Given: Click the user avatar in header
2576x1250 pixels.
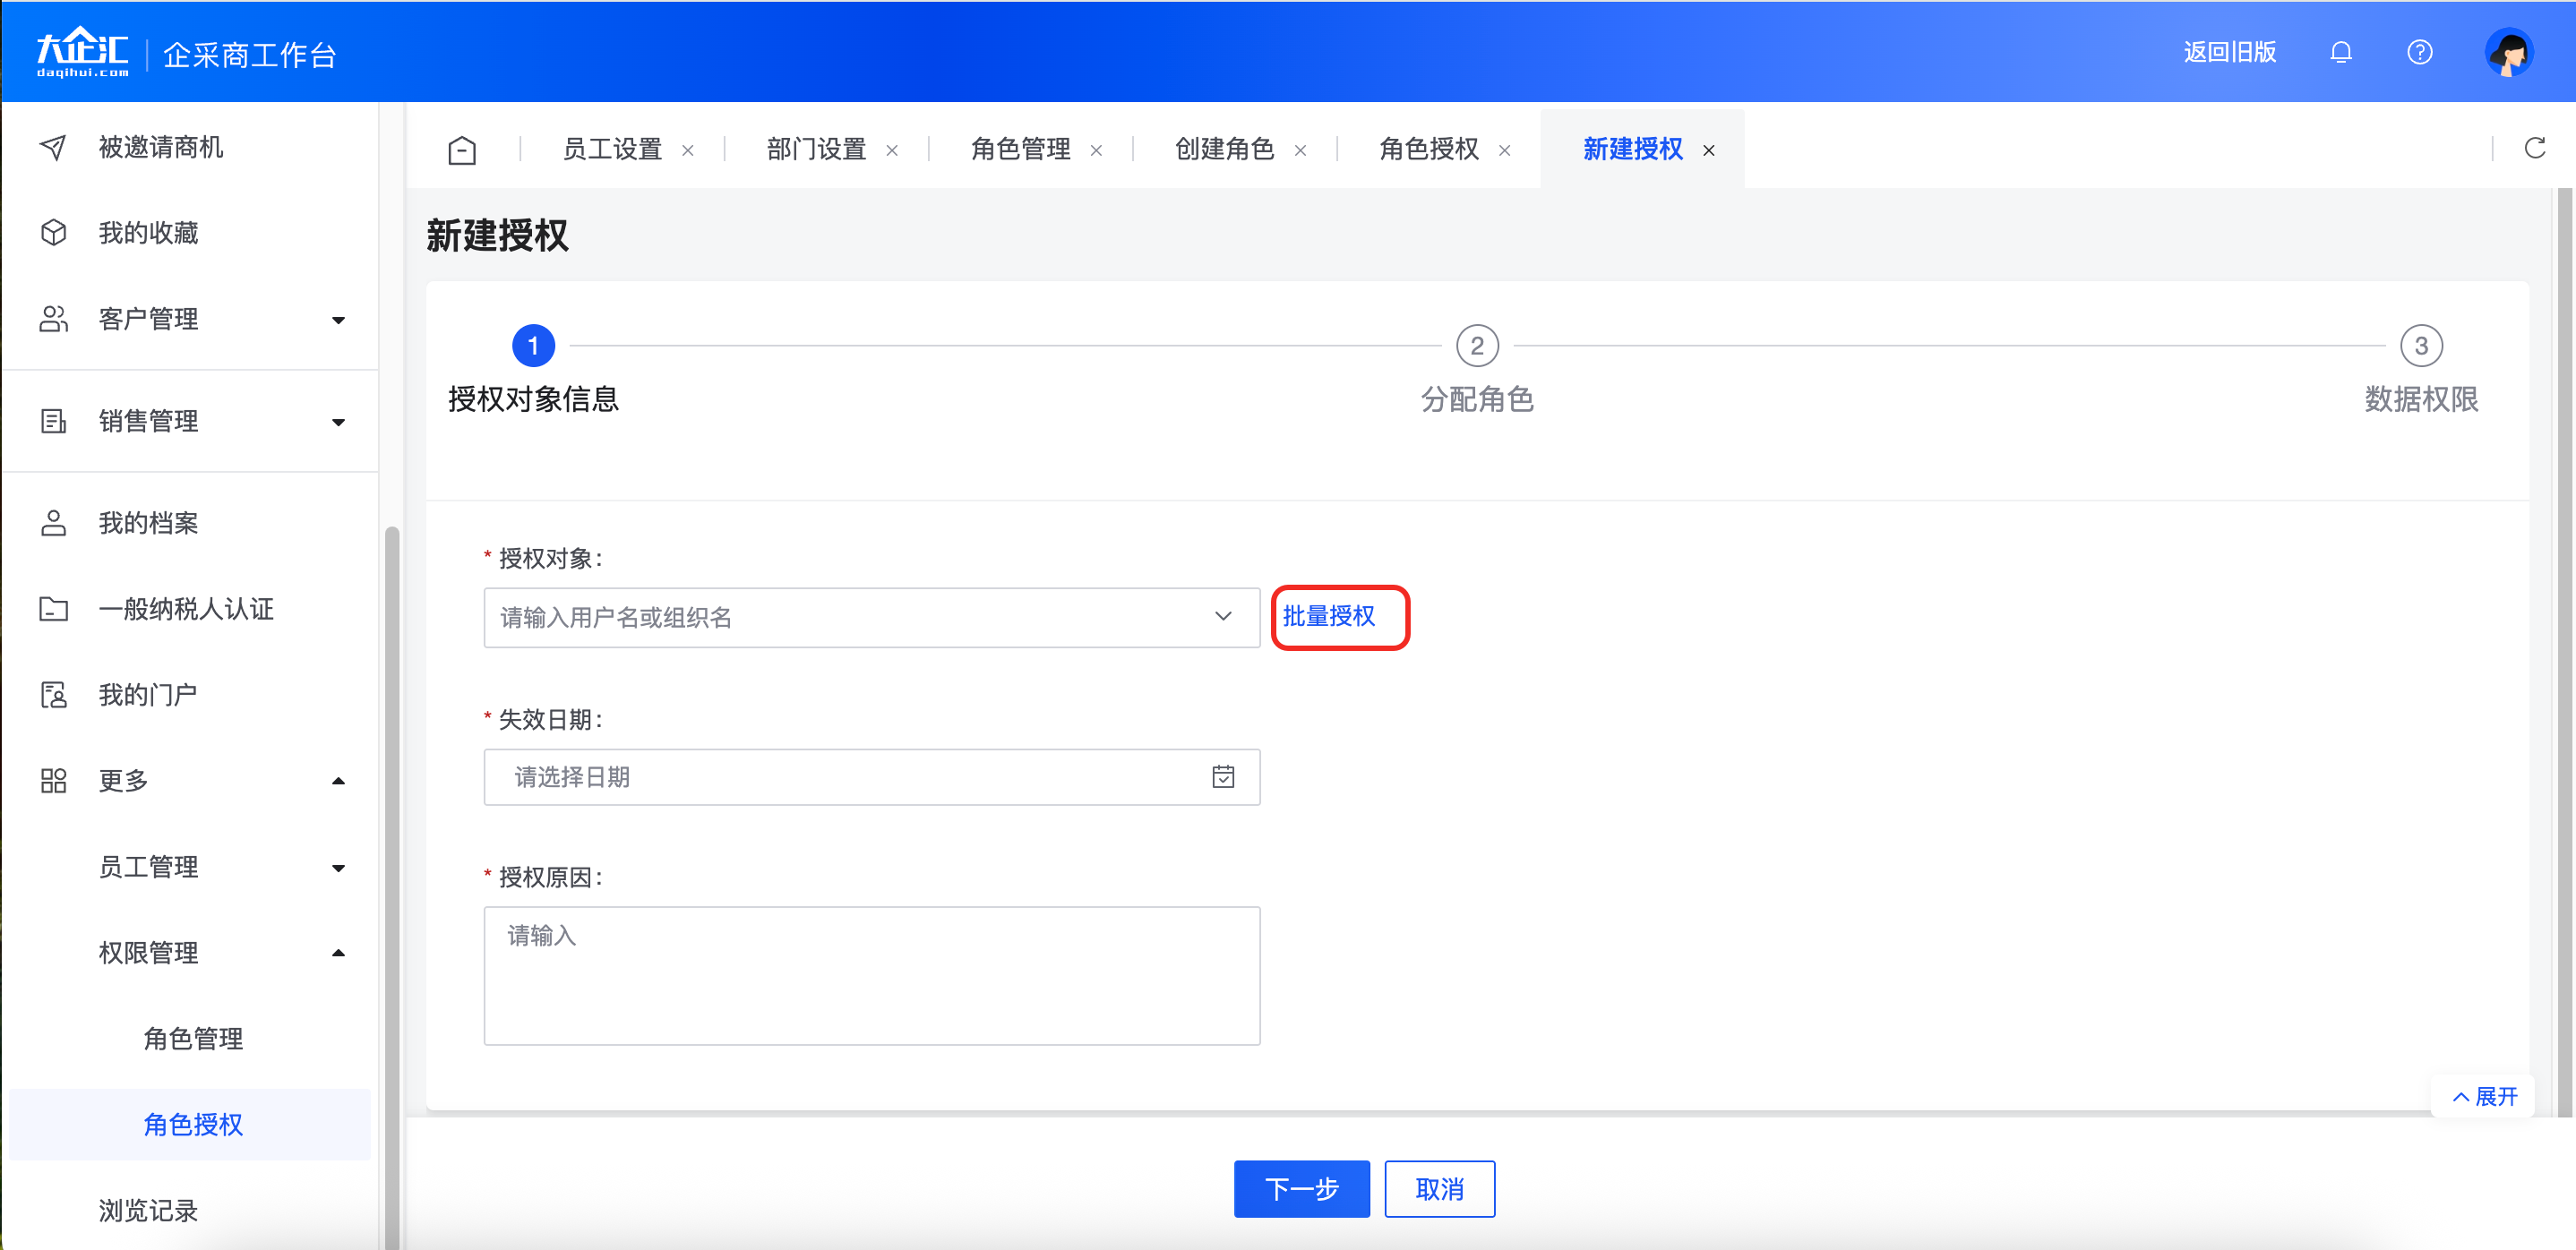Looking at the screenshot, I should pyautogui.click(x=2508, y=52).
